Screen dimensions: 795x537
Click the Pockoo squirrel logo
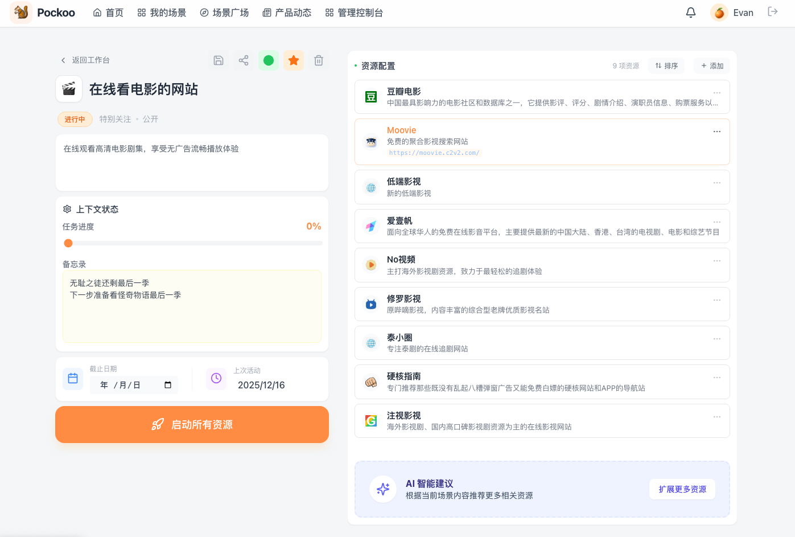[21, 12]
